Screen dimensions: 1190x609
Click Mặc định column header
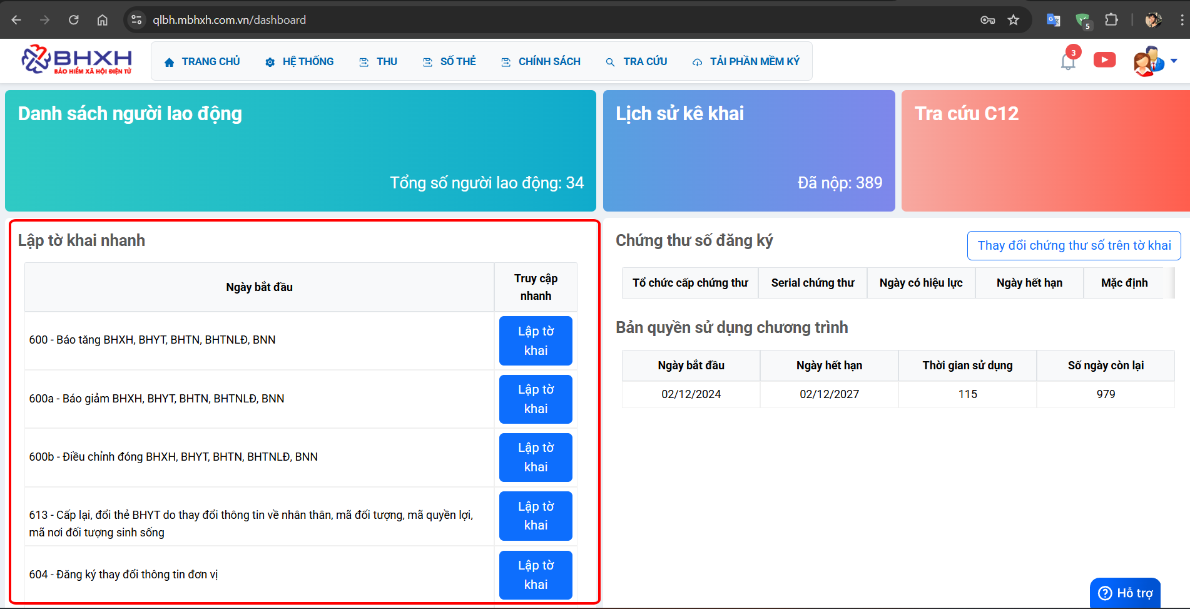pyautogui.click(x=1124, y=283)
